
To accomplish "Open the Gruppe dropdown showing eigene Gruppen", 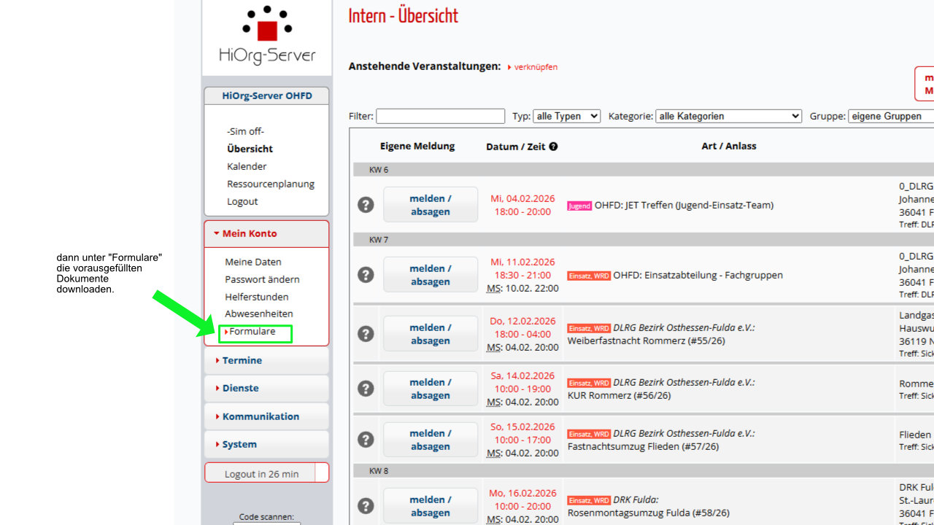I will 890,116.
